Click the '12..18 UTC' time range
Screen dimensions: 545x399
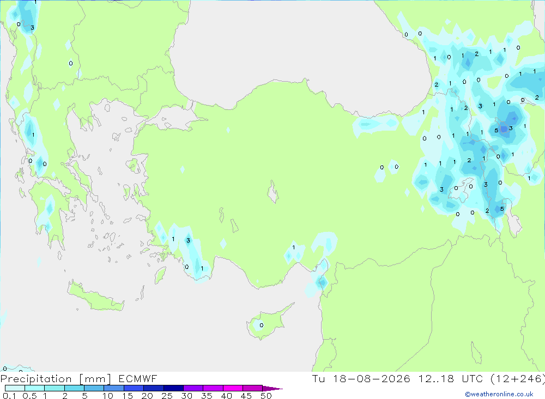tap(451, 378)
